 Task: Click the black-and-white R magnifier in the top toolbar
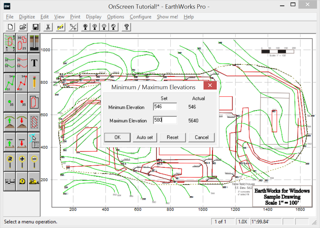[x=85, y=27]
